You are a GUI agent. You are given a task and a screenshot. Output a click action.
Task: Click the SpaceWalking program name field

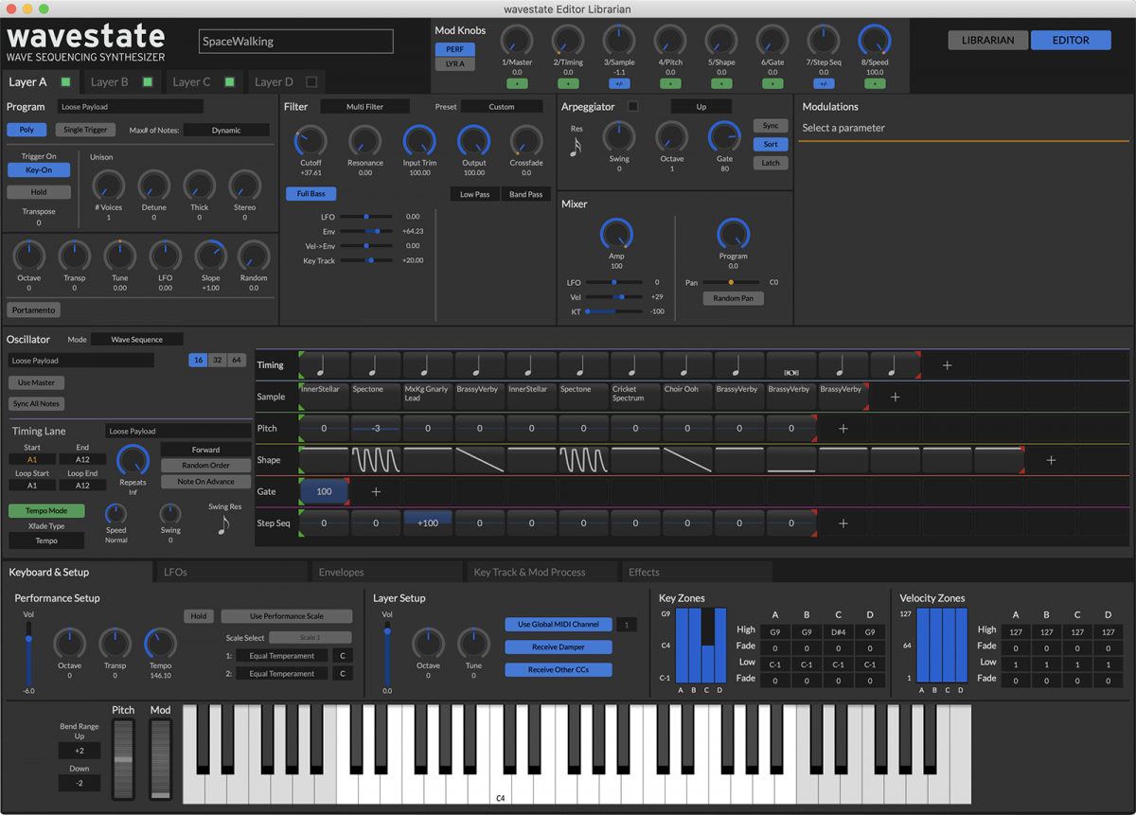coord(295,41)
